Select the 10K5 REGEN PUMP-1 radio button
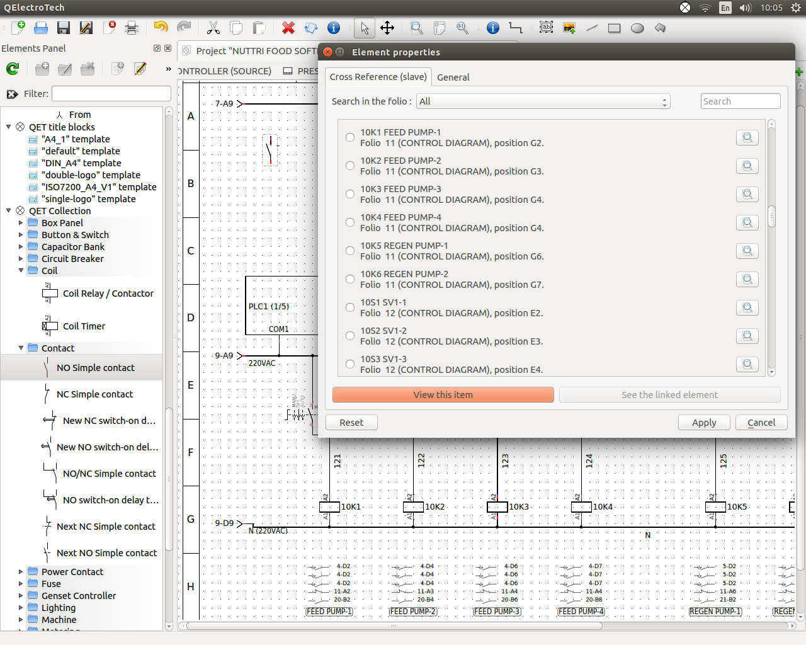Image resolution: width=806 pixels, height=645 pixels. [x=350, y=251]
